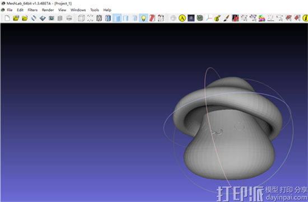The width and height of the screenshot is (308, 202).
Task: Open the Z-painting brush tool
Action: pyautogui.click(x=226, y=18)
